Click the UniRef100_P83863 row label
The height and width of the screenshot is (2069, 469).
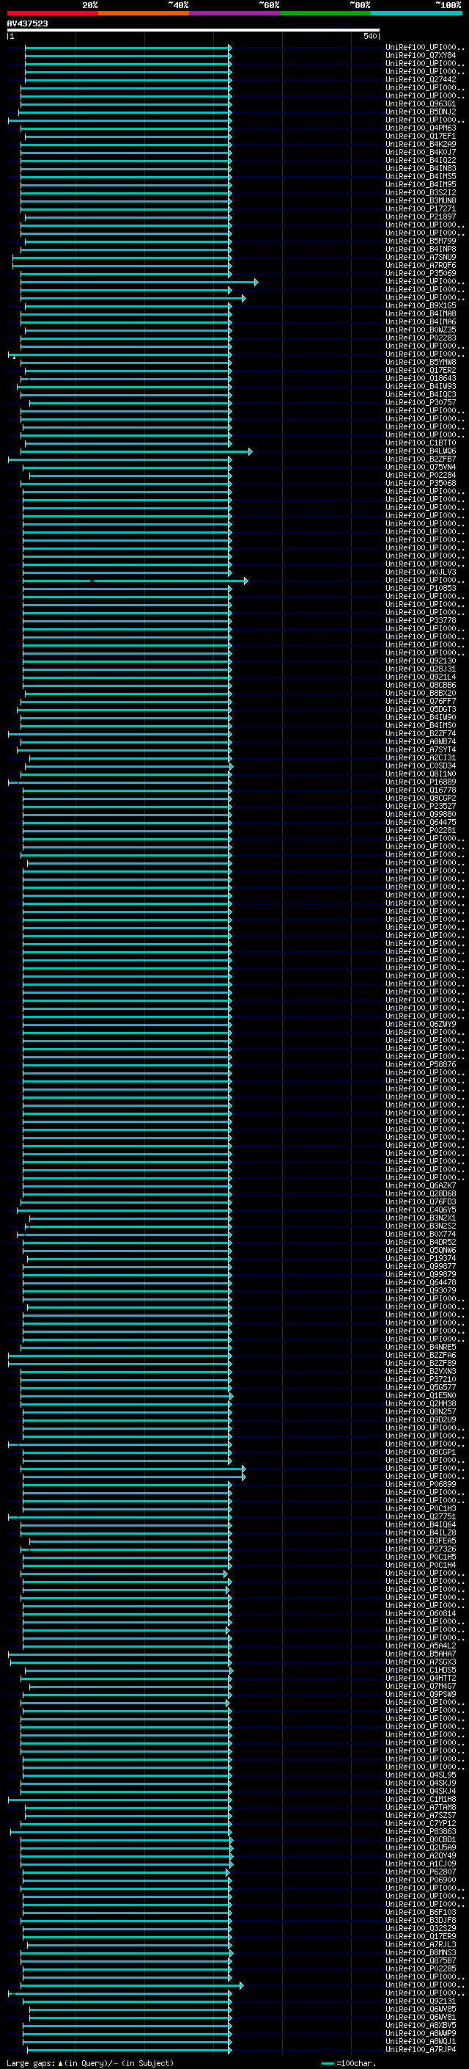pos(421,1831)
